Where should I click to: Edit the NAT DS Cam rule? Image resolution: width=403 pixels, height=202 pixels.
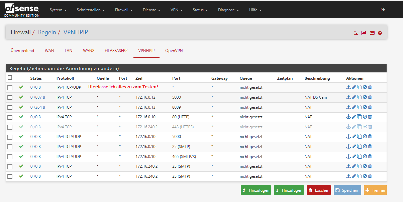[354, 97]
